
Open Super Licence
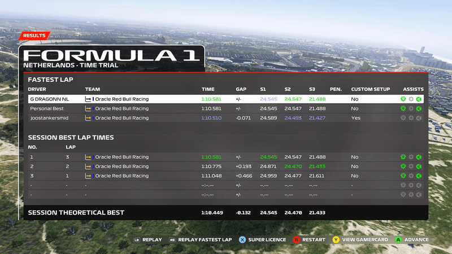(262, 239)
